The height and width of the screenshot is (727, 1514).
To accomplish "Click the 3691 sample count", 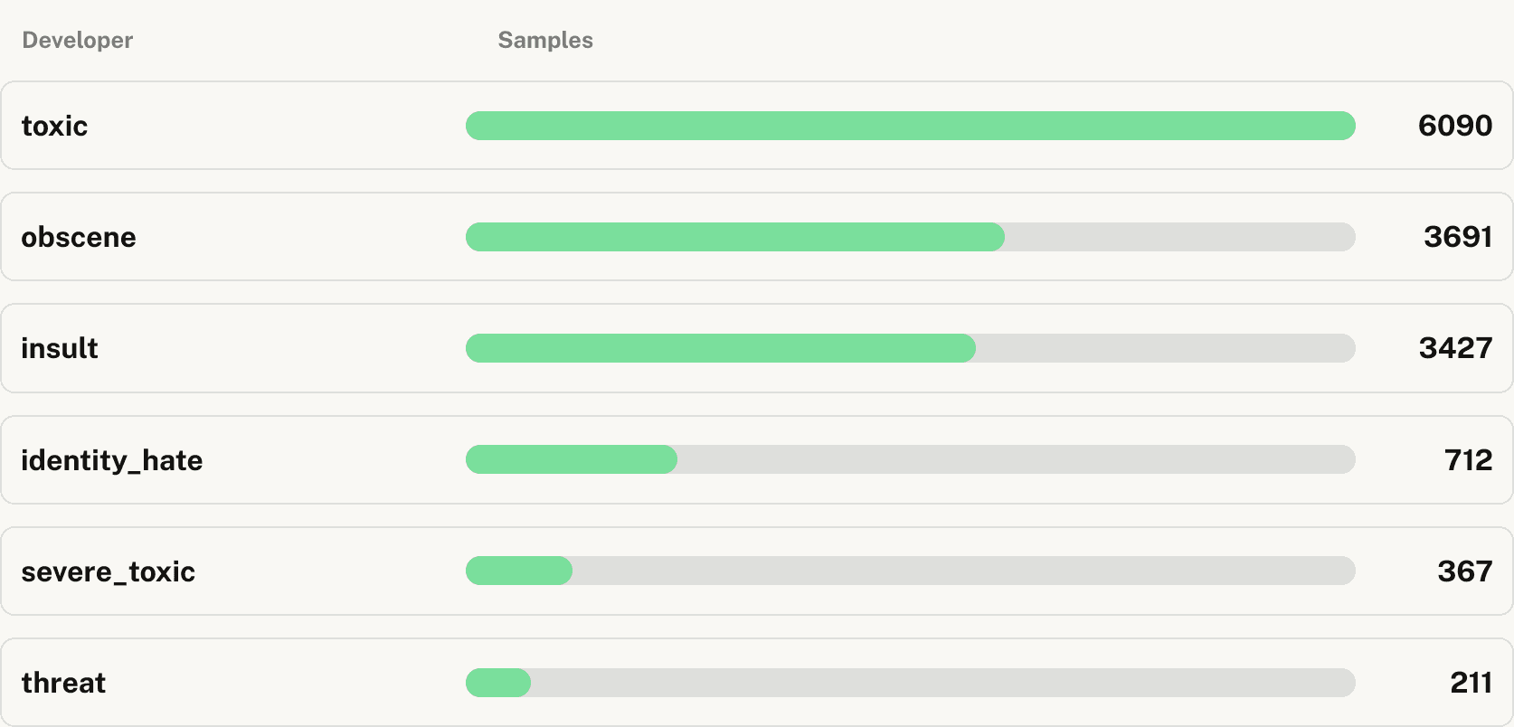I will (1457, 237).
